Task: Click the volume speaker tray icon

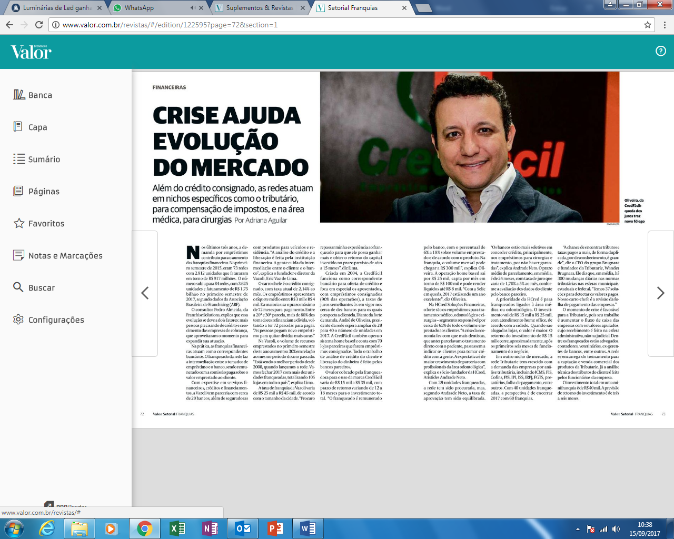Action: 616,529
